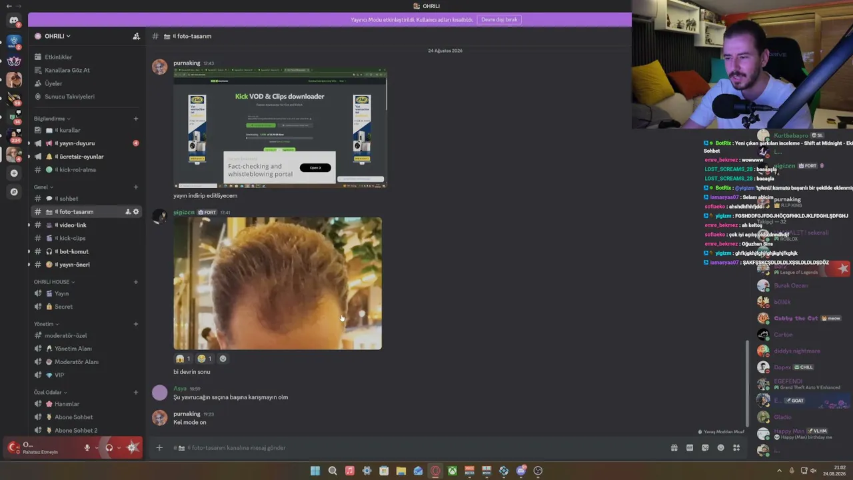
Task: Add channel to Özel Odalar category
Action: click(136, 393)
